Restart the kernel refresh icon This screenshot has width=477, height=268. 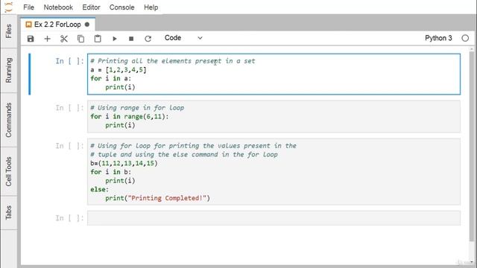[148, 39]
